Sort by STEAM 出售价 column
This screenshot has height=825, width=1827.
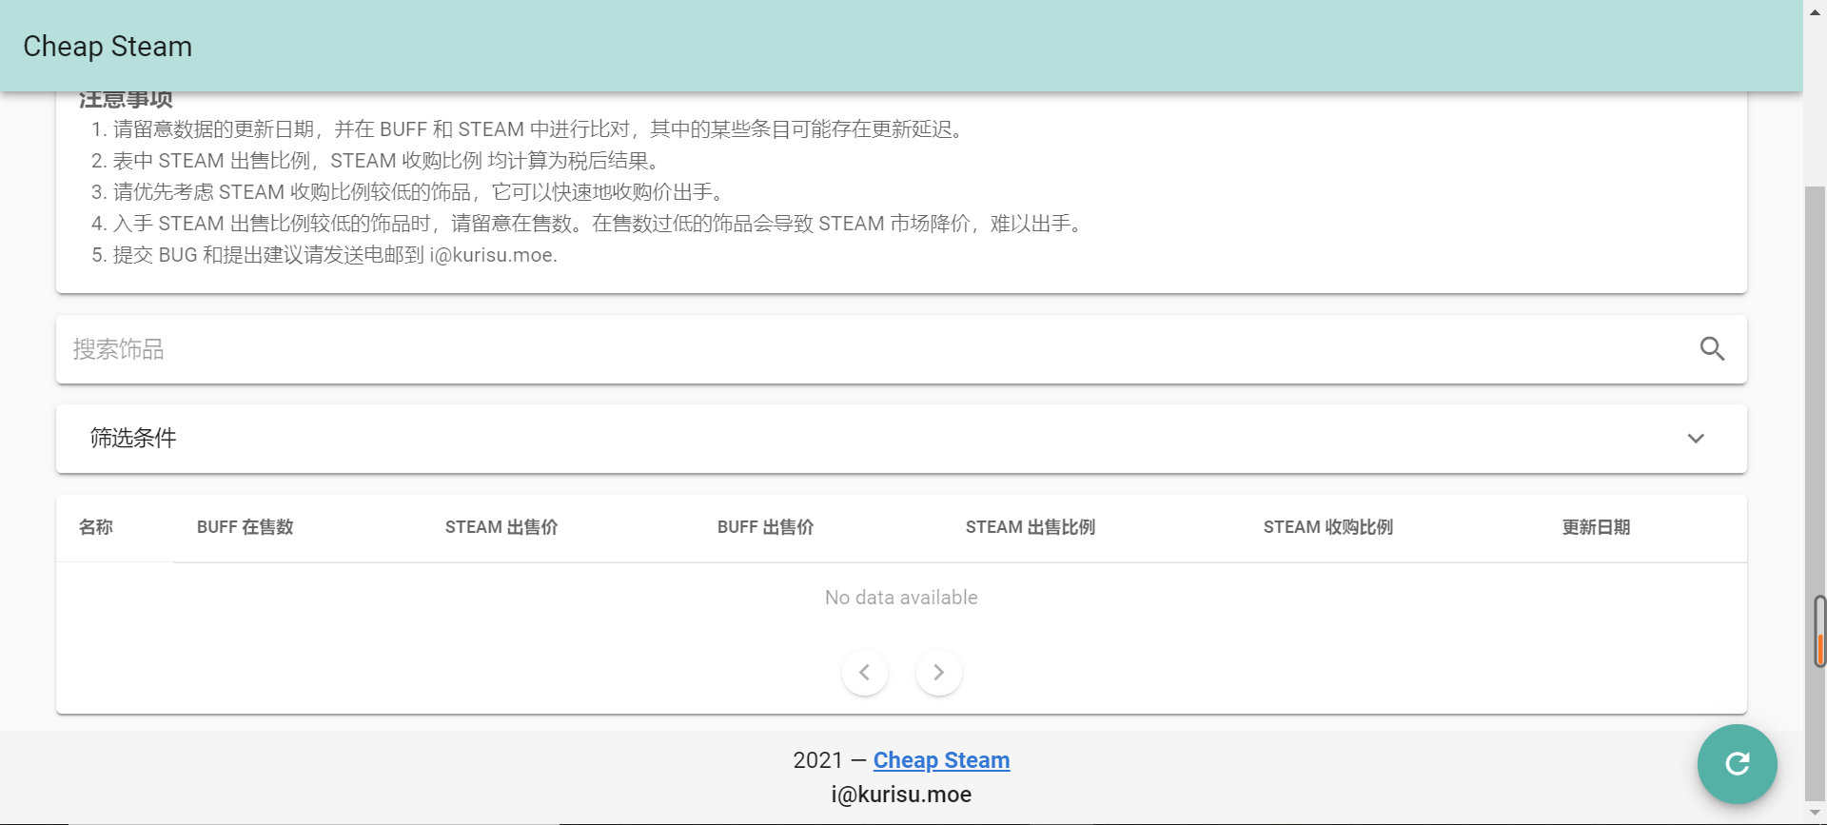click(501, 527)
